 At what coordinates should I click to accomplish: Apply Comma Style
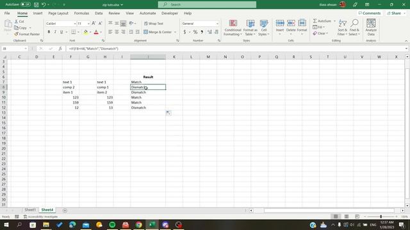click(202, 32)
